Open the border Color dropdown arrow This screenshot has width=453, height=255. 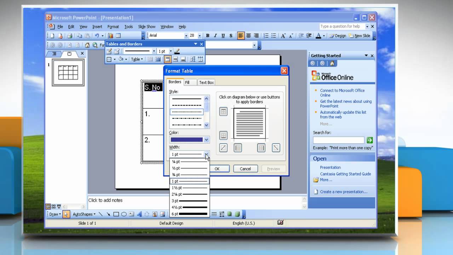pyautogui.click(x=206, y=140)
